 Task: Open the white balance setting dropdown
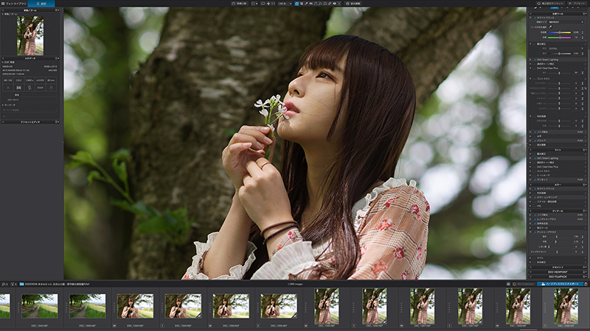coord(566,22)
